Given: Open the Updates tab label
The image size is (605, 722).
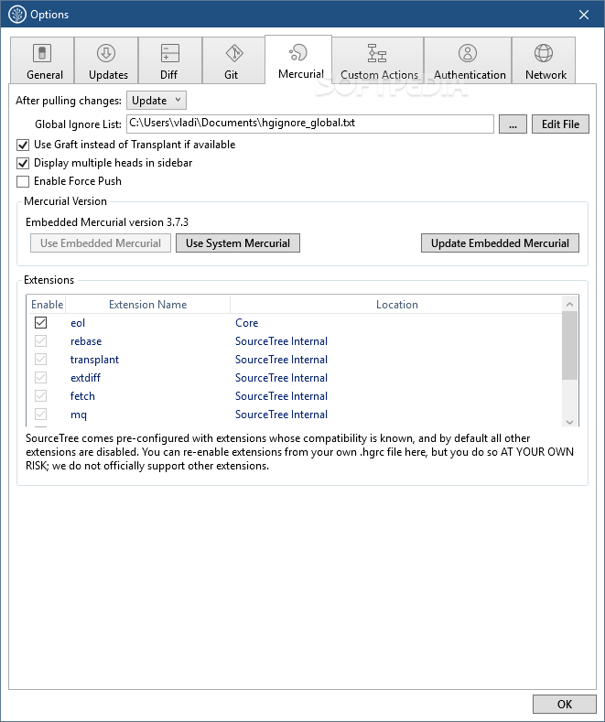Looking at the screenshot, I should [108, 75].
